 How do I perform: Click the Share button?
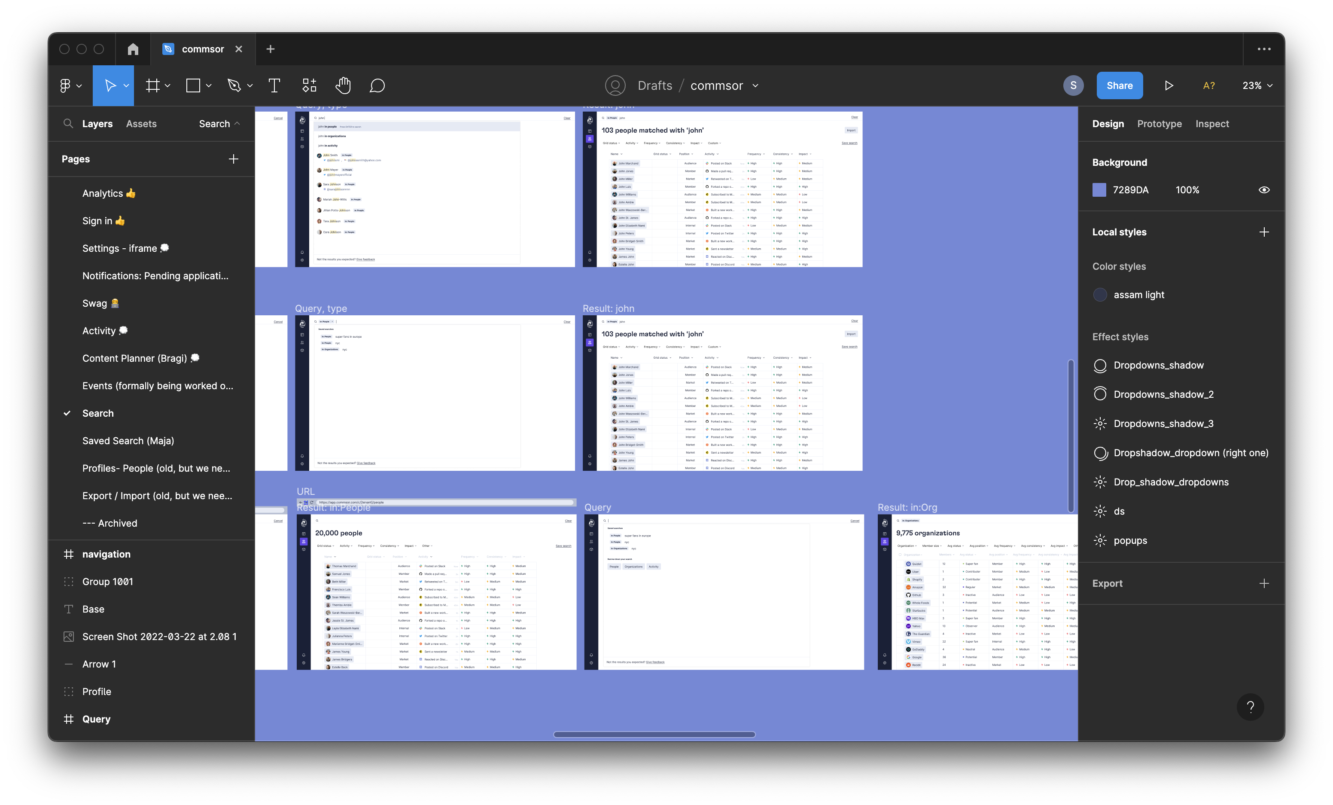[x=1119, y=85]
